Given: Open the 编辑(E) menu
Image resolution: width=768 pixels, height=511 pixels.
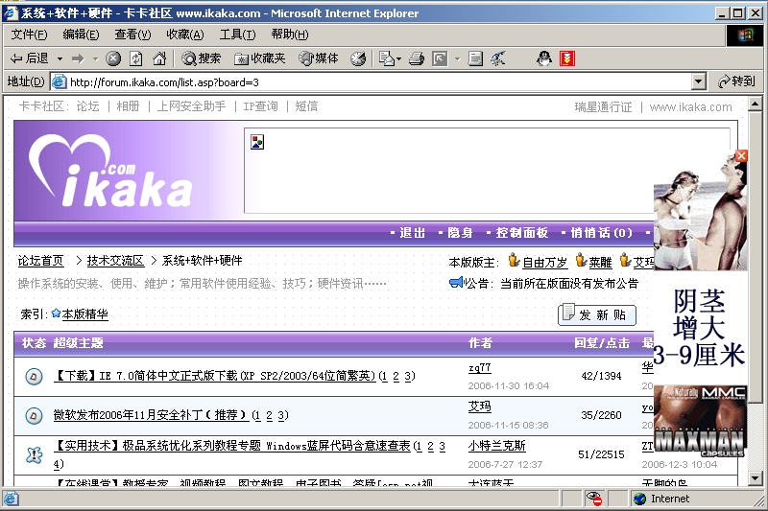Looking at the screenshot, I should 81,35.
